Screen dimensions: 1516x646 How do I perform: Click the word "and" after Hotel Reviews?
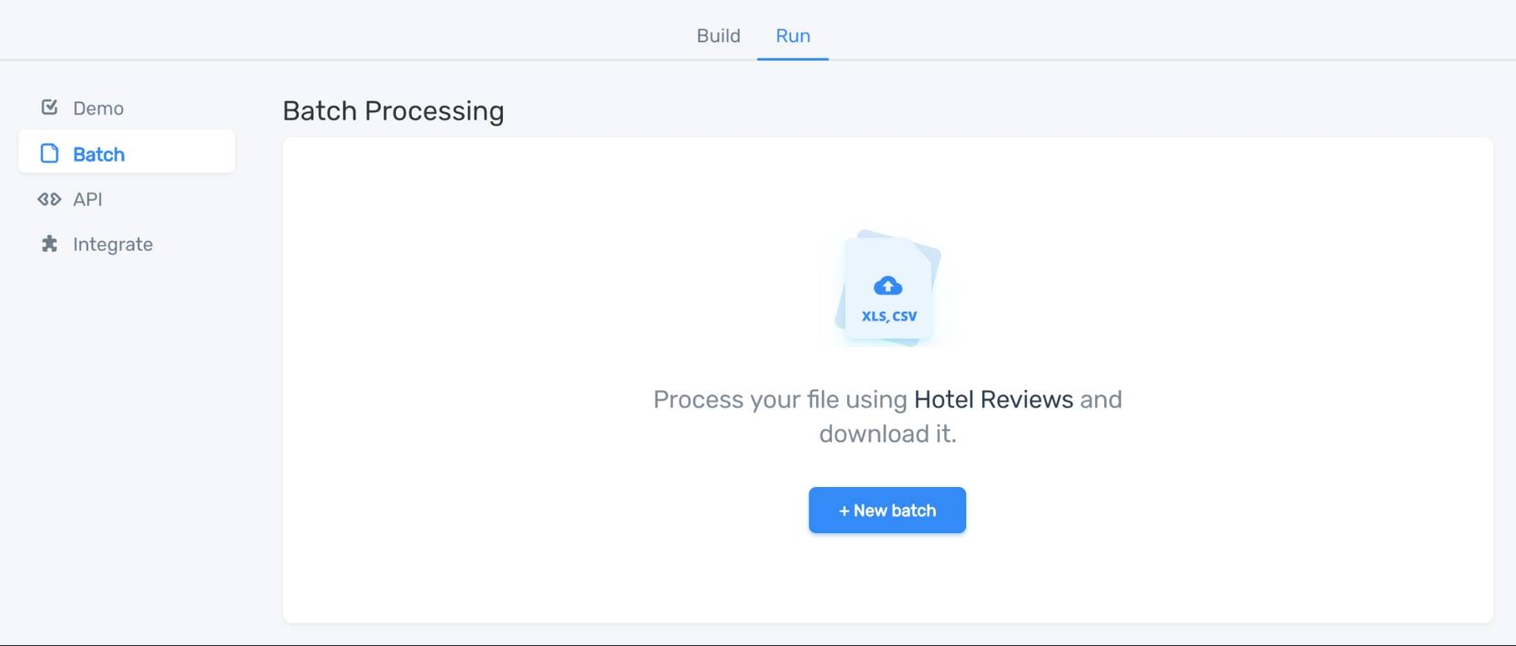tap(1102, 400)
